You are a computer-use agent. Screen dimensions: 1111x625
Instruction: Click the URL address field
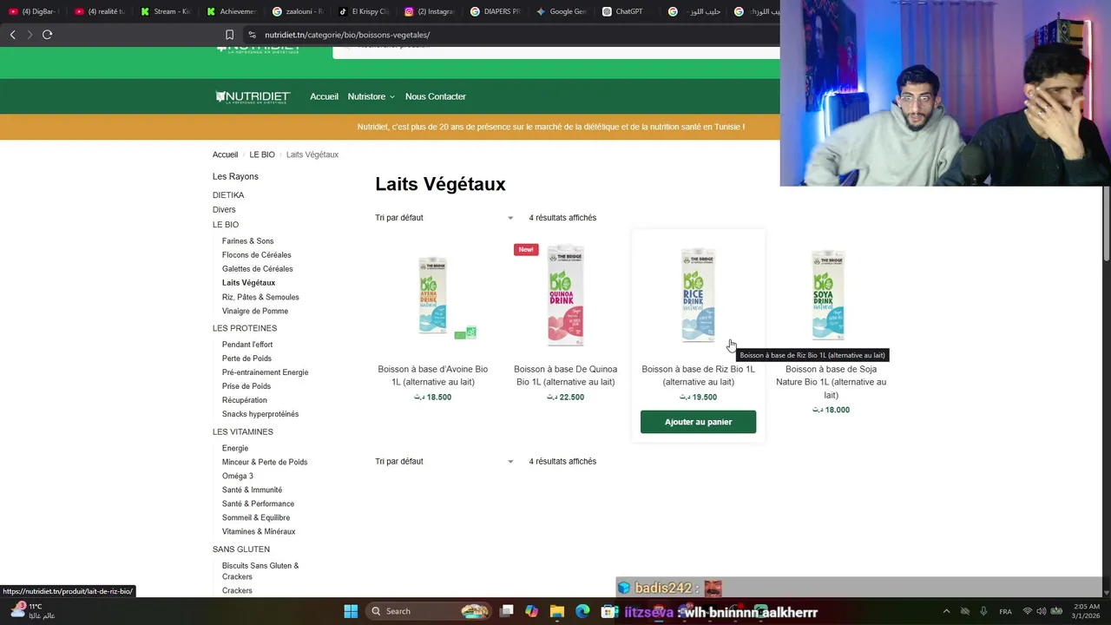coord(512,35)
